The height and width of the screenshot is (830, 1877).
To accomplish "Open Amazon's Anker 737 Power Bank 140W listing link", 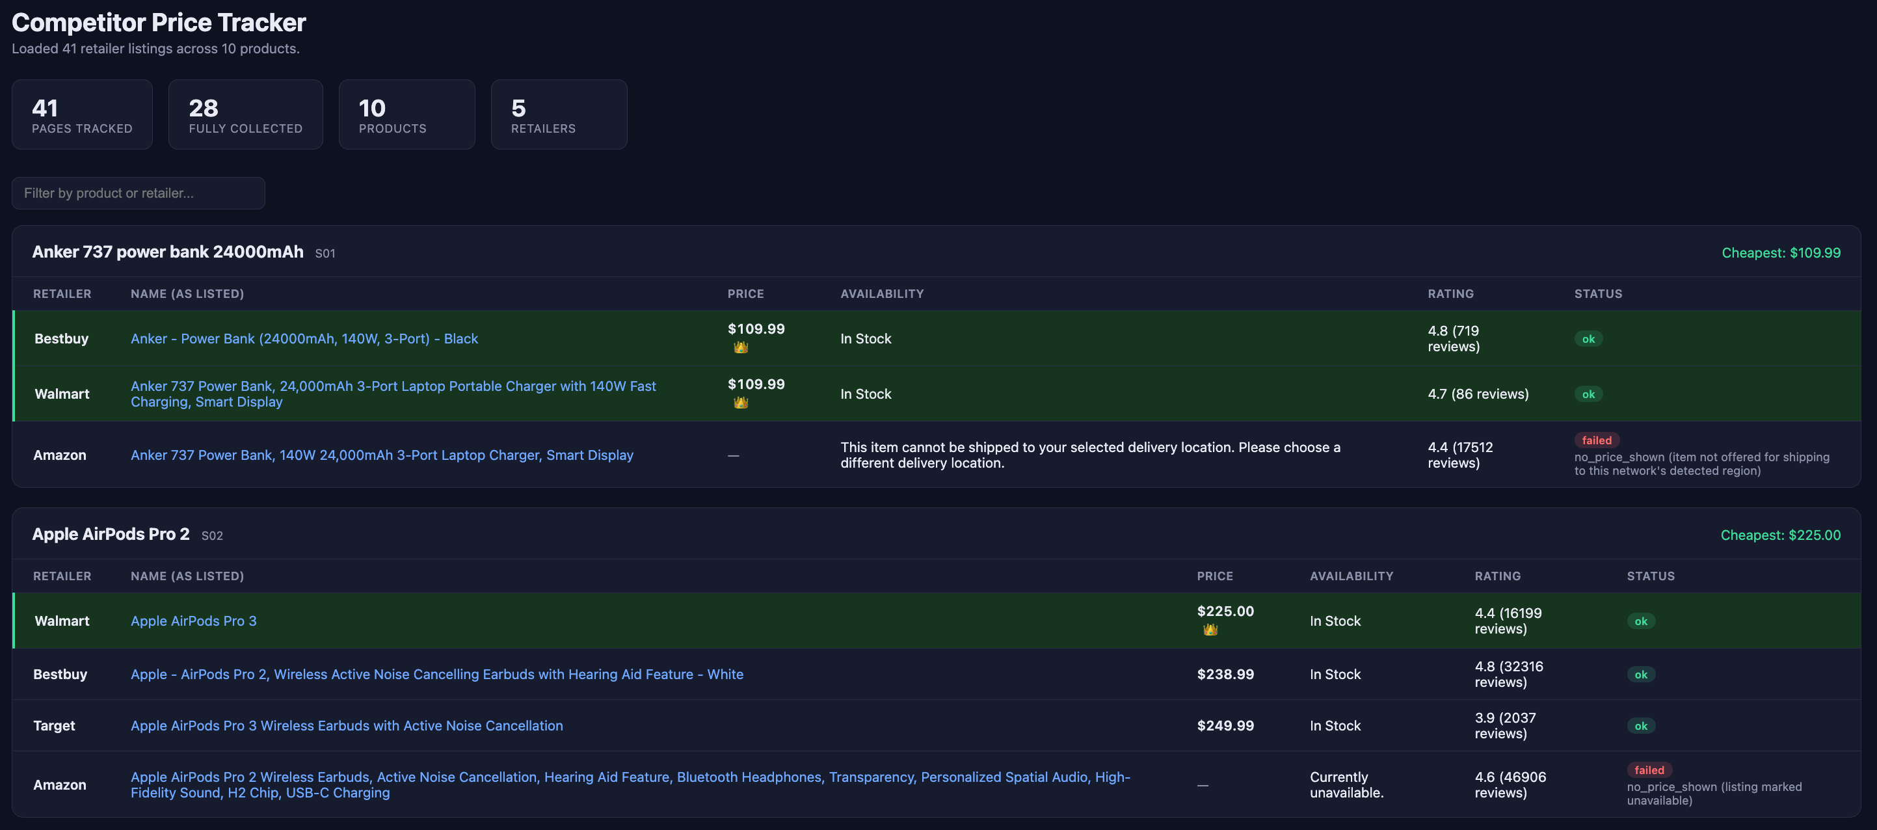I will coord(382,455).
